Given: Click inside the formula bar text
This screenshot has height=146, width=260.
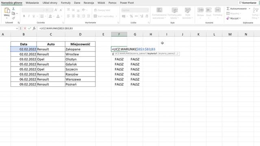Looking at the screenshot, I should 56,28.
